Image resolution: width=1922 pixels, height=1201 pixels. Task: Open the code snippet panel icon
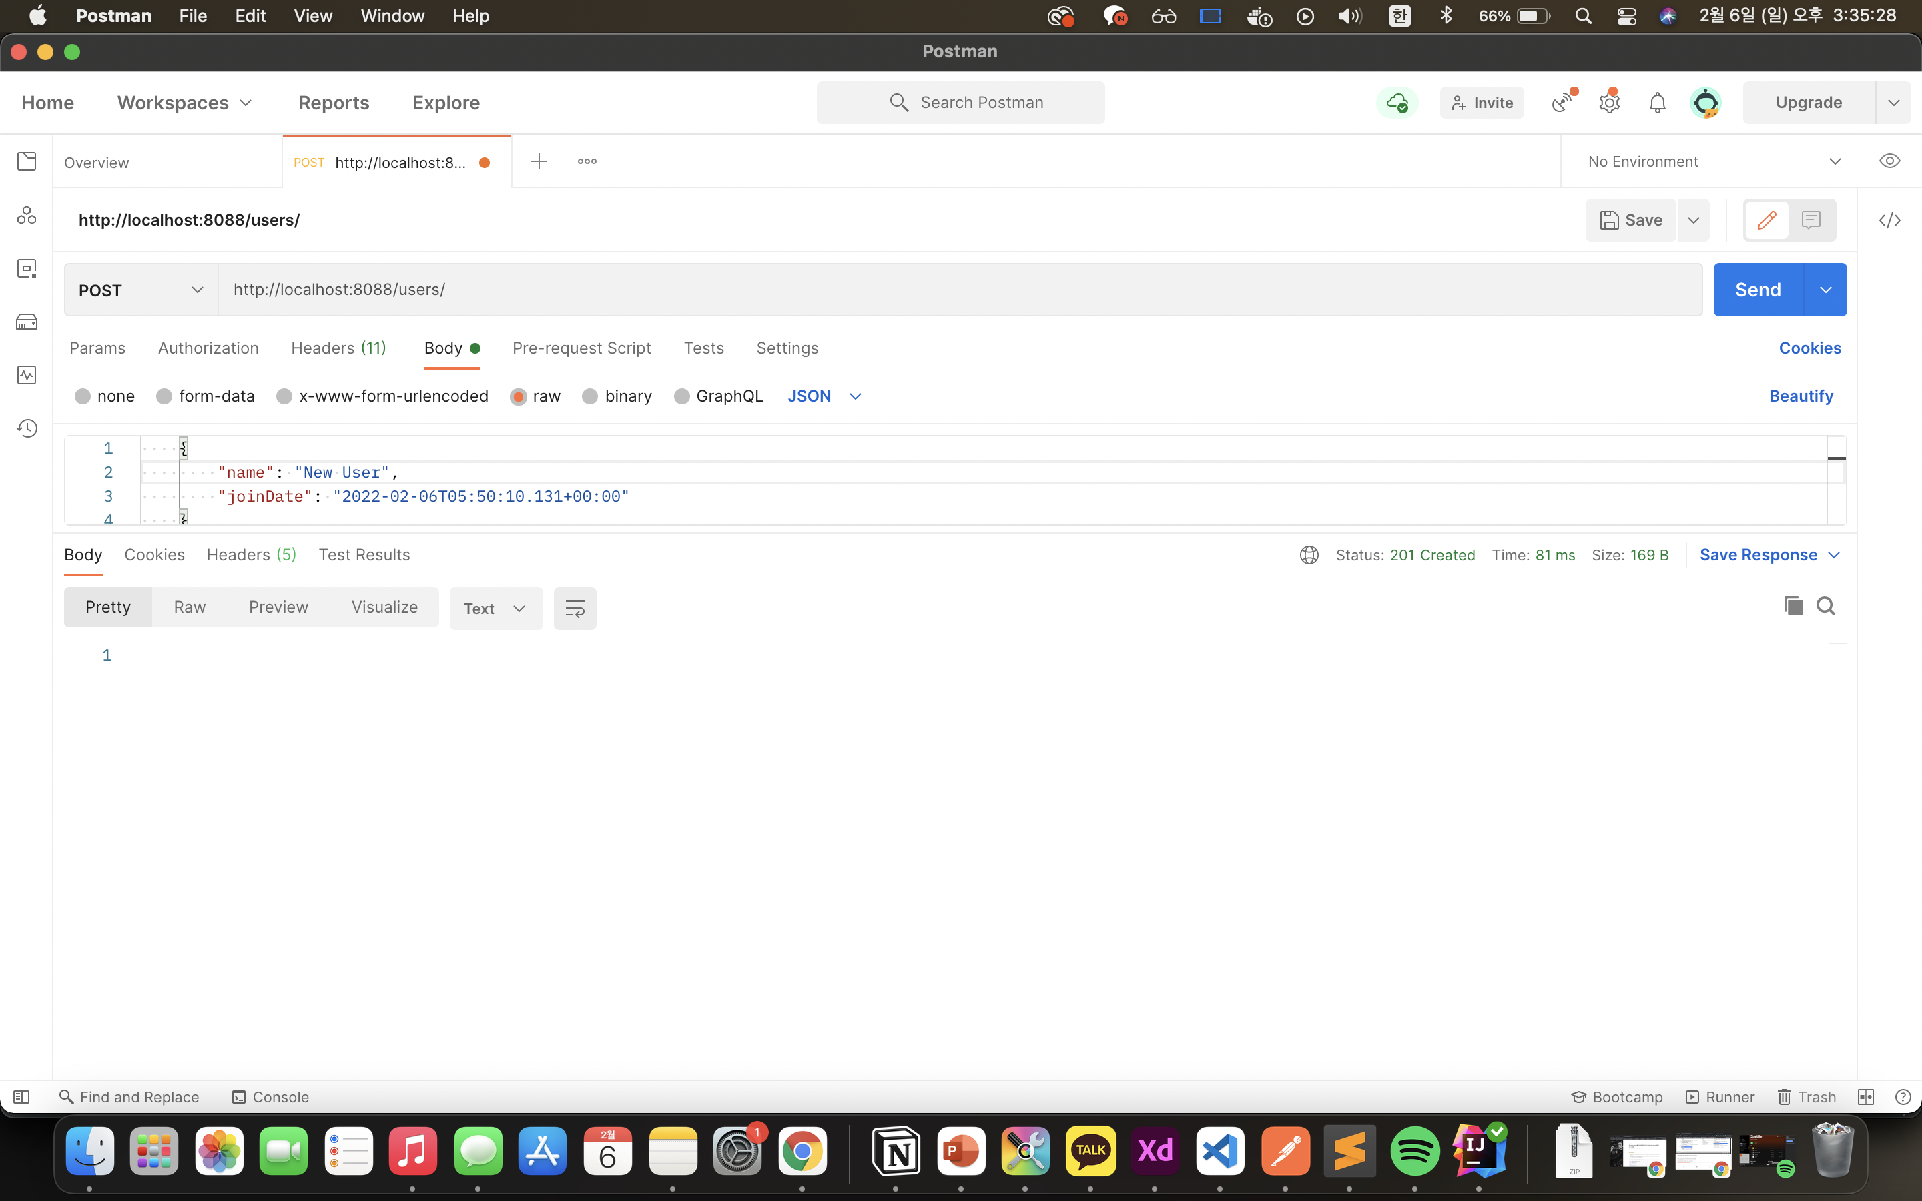1889,220
